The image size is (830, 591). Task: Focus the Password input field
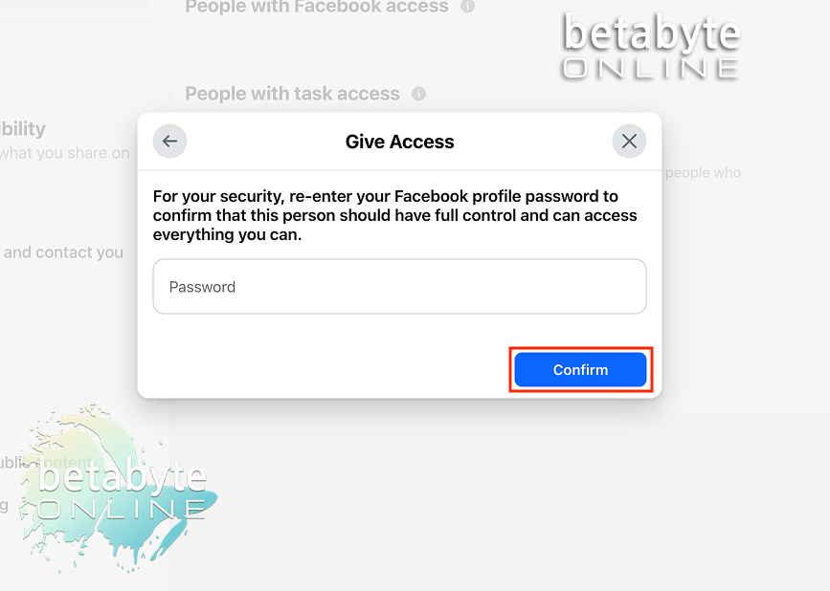tap(399, 286)
